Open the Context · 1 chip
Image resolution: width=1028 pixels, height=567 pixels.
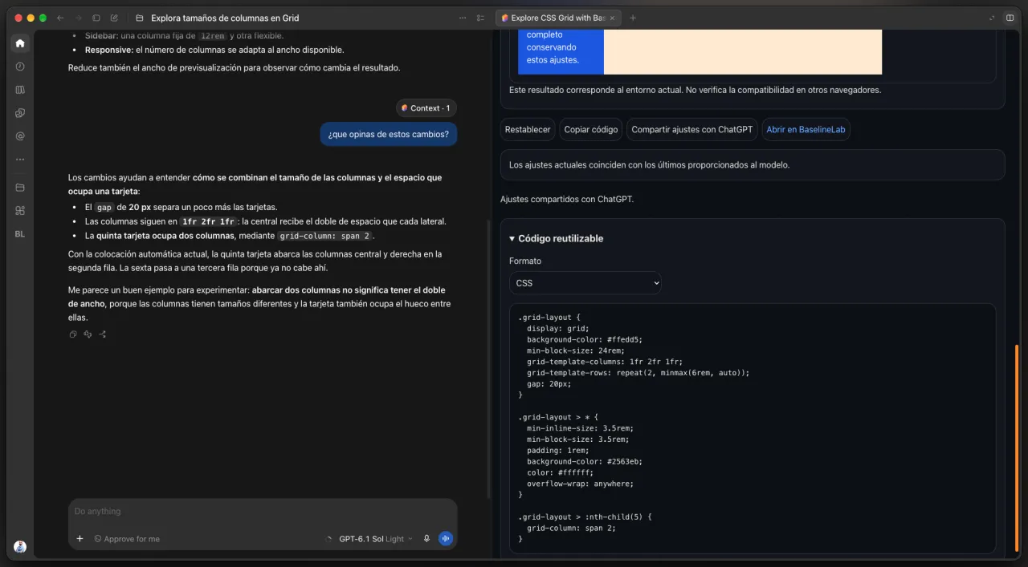coord(426,108)
